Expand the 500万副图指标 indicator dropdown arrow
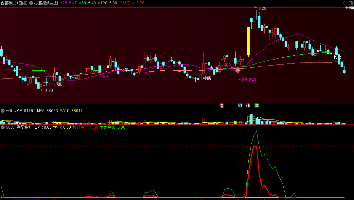 click(3, 127)
